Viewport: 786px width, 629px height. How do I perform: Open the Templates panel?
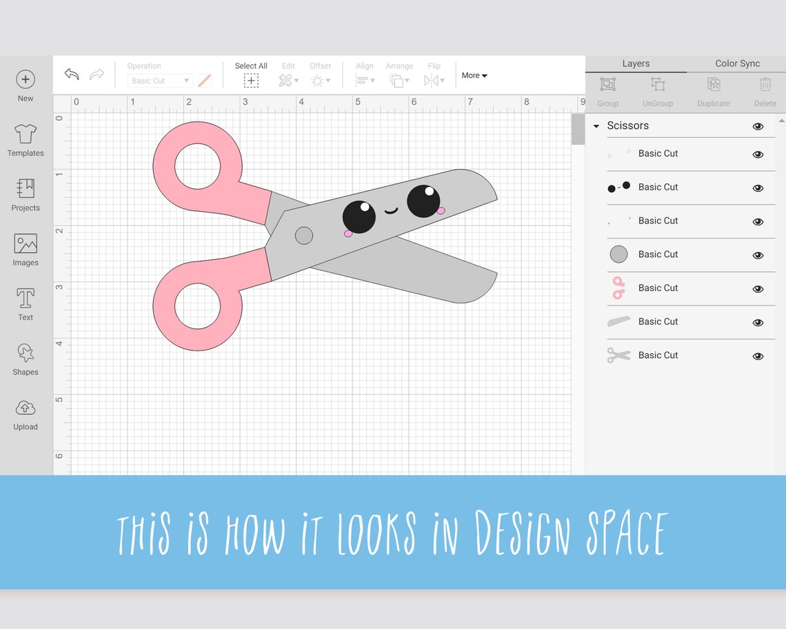pos(25,139)
